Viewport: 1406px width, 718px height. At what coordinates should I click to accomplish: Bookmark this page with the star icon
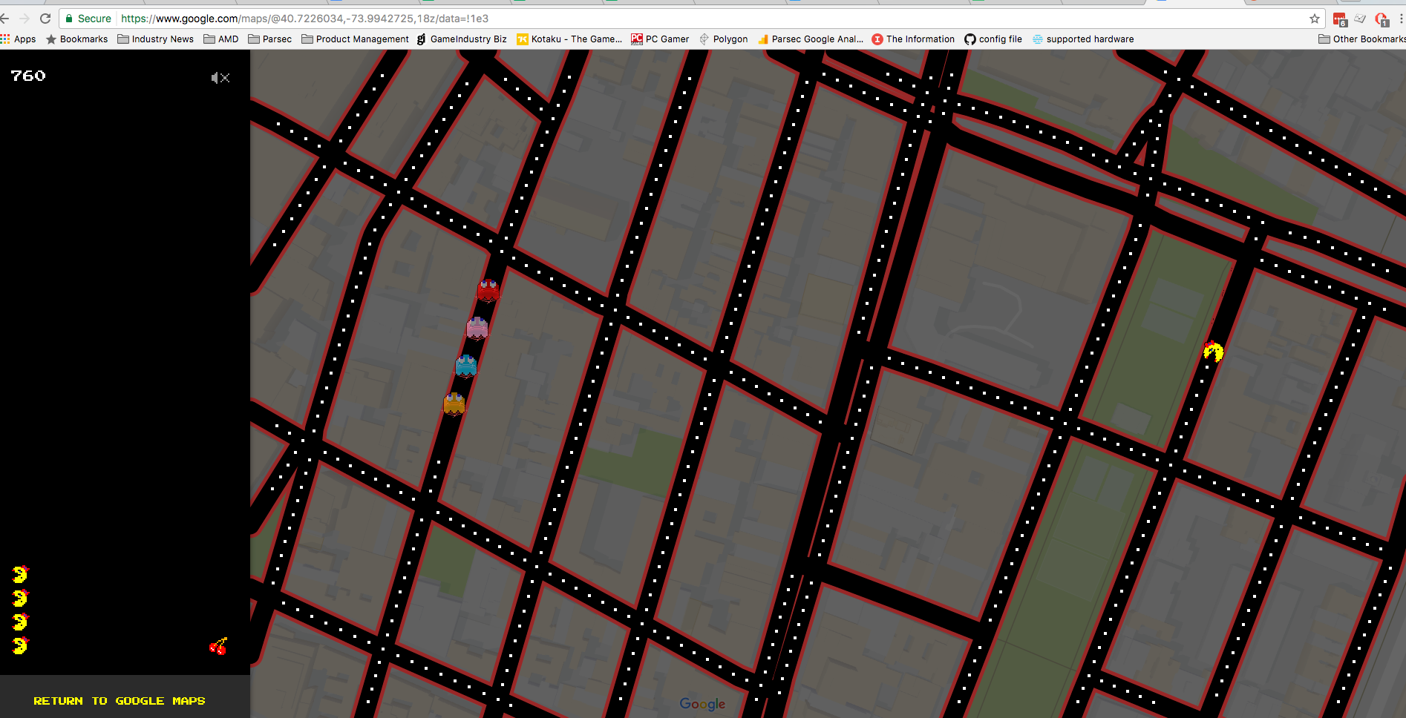click(1315, 19)
